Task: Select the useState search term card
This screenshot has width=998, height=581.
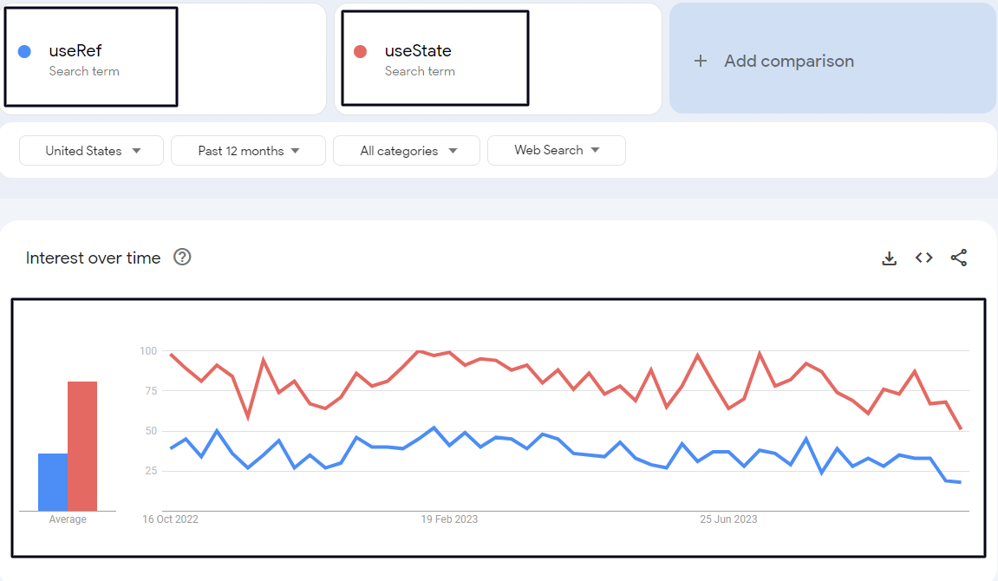Action: [434, 57]
